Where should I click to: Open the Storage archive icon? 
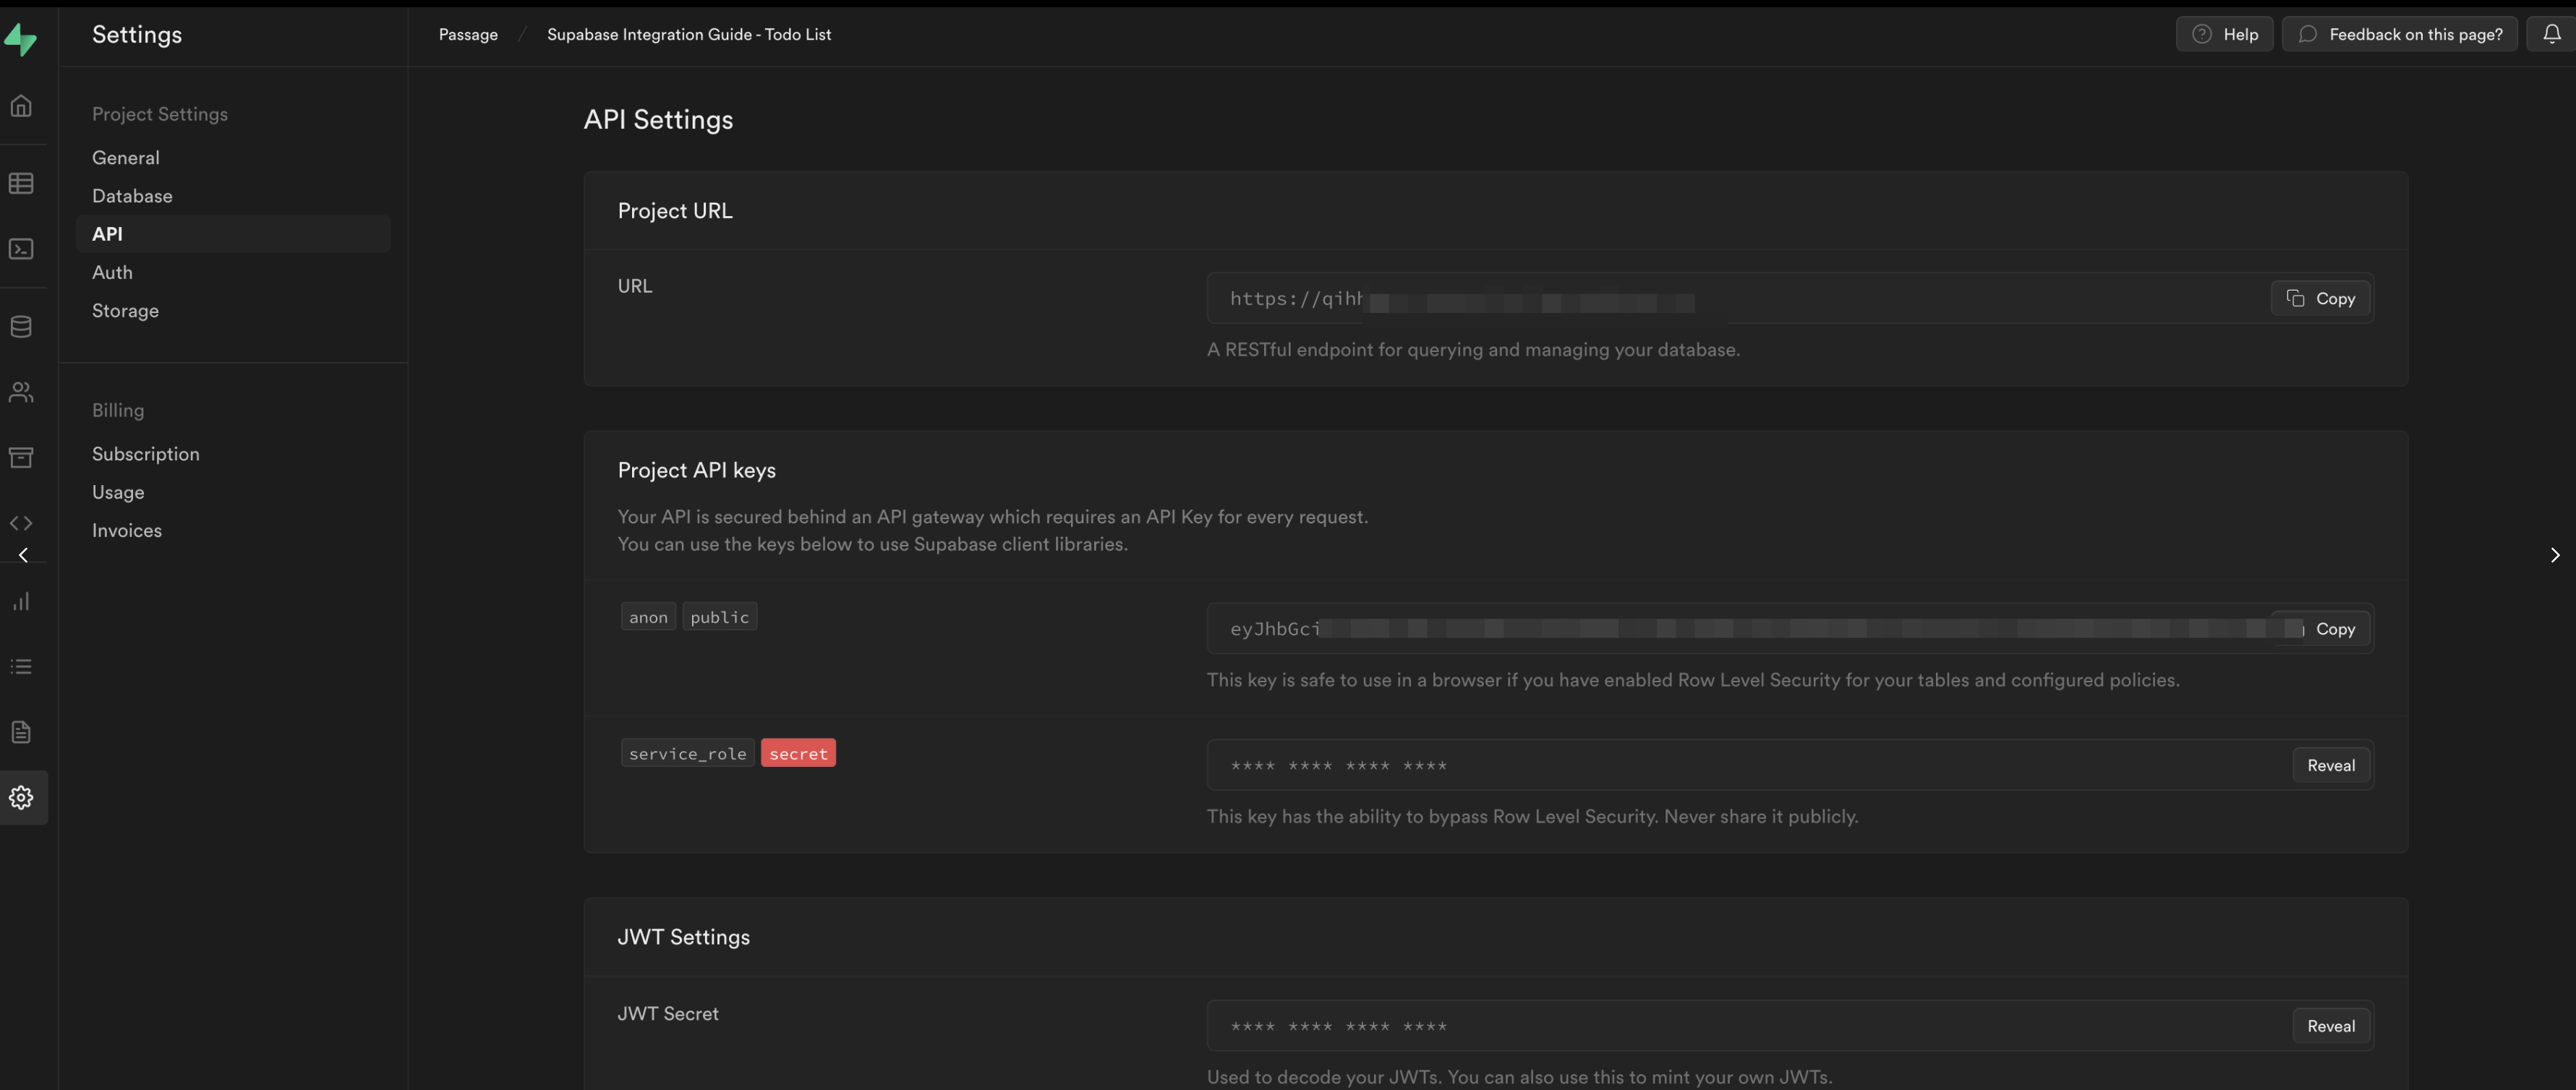21,458
